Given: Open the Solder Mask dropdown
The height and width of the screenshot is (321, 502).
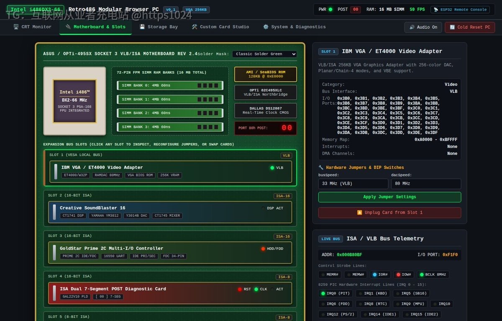Looking at the screenshot, I should pyautogui.click(x=264, y=54).
